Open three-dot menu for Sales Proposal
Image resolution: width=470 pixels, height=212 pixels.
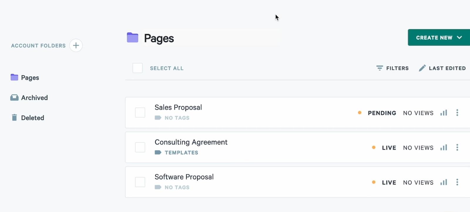point(457,113)
